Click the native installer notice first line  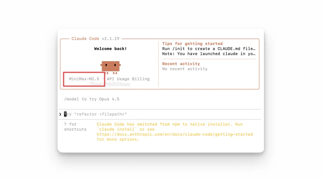pos(170,124)
